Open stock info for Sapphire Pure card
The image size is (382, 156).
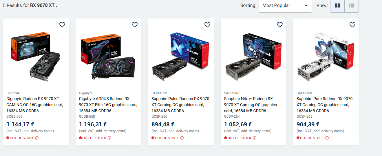coord(327,138)
